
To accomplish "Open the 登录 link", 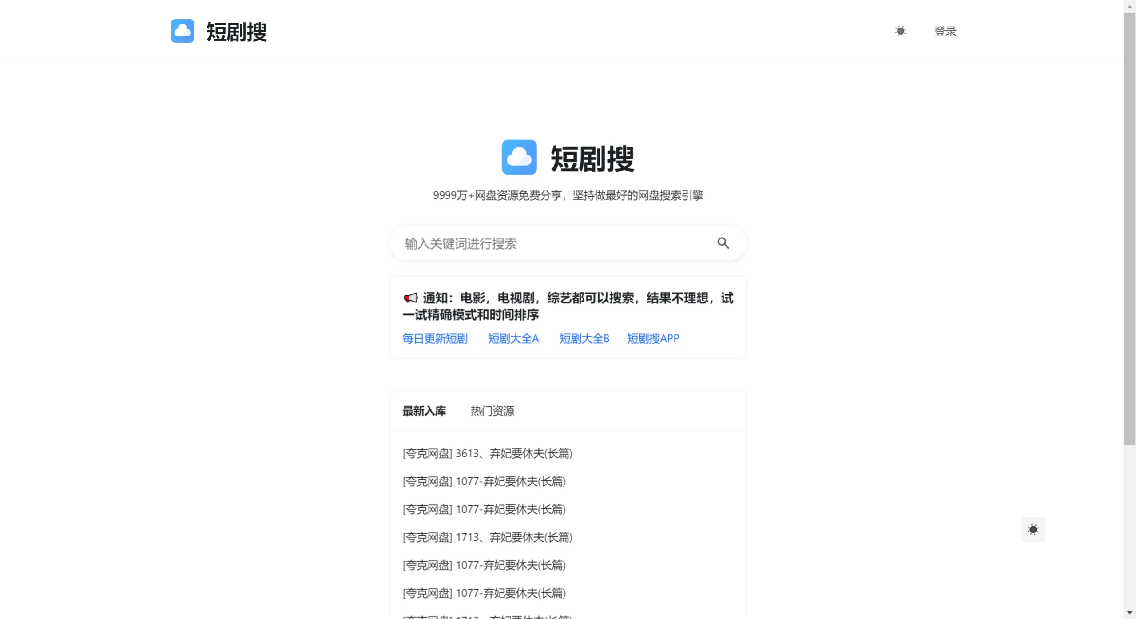I will coord(945,31).
